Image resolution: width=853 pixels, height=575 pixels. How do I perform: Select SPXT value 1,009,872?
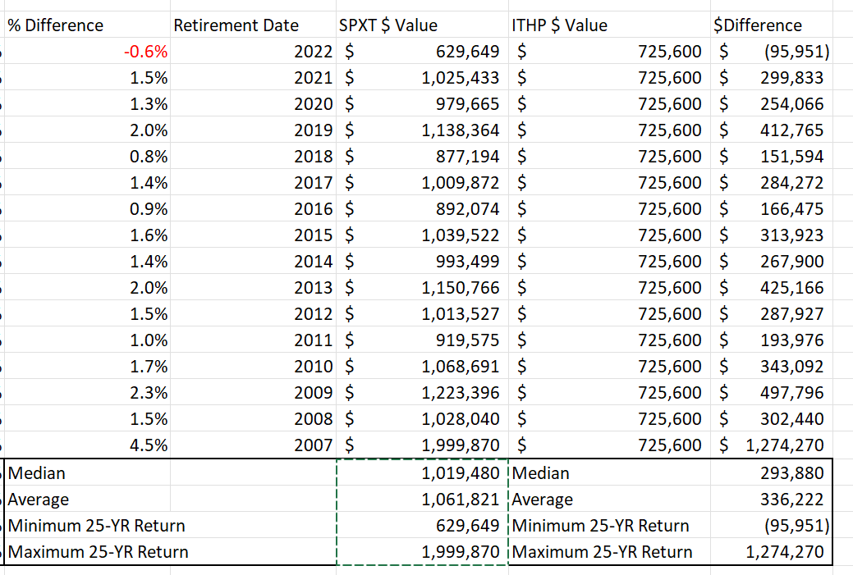[422, 183]
